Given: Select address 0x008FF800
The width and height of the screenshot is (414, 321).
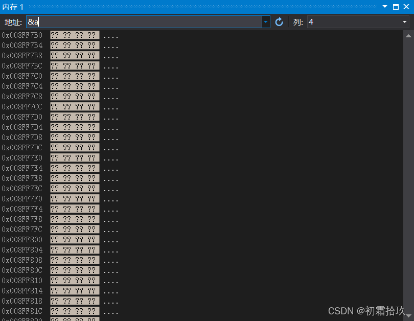Looking at the screenshot, I should [22, 240].
